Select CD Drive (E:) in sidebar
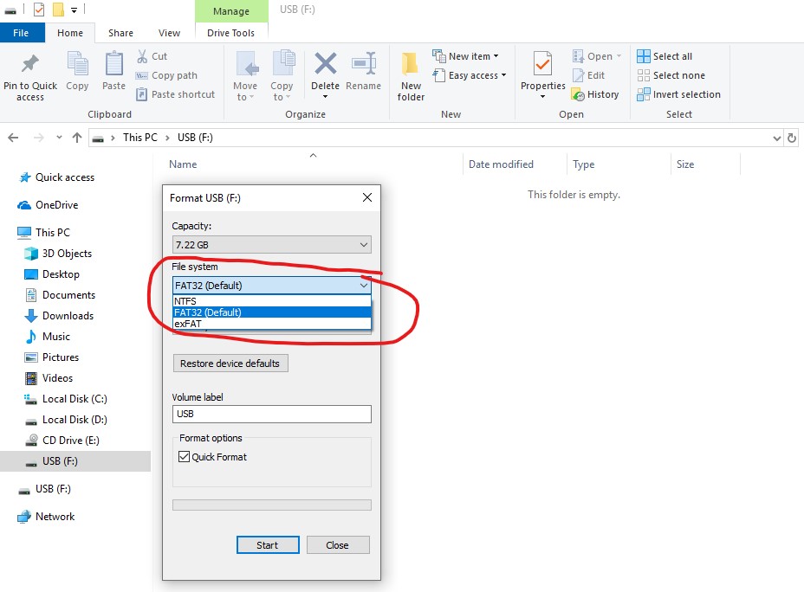The height and width of the screenshot is (592, 804). pos(62,441)
